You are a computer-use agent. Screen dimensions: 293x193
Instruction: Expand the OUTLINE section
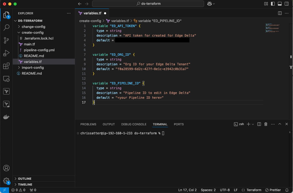point(25,179)
